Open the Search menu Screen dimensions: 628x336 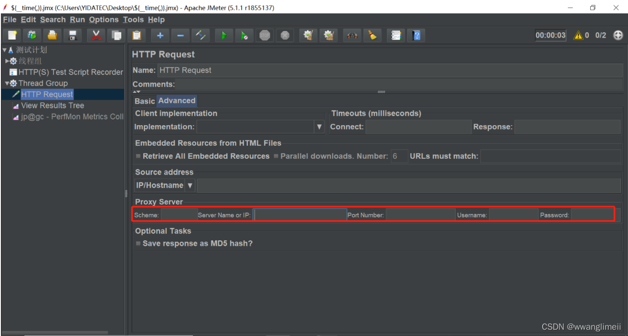53,20
